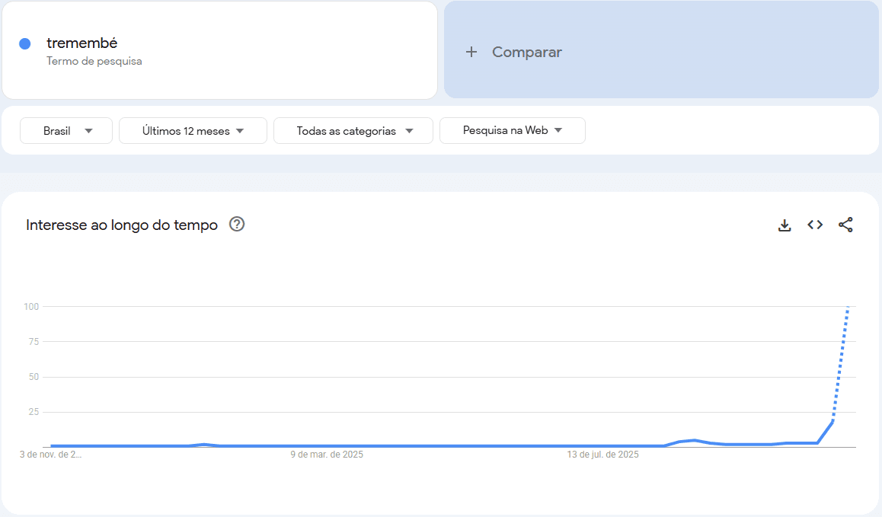Click the 50 value on the y-axis
The height and width of the screenshot is (517, 882).
[34, 377]
